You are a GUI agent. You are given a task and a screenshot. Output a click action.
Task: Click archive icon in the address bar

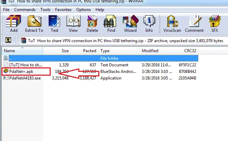point(23,40)
